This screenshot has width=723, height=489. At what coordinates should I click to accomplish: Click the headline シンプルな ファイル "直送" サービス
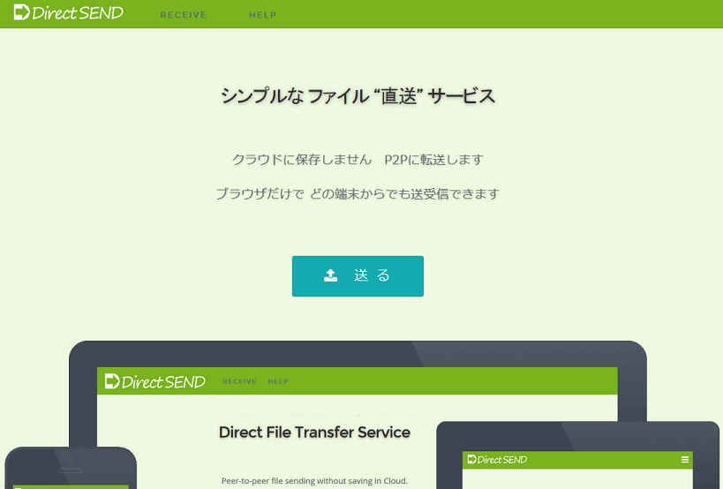coord(358,96)
